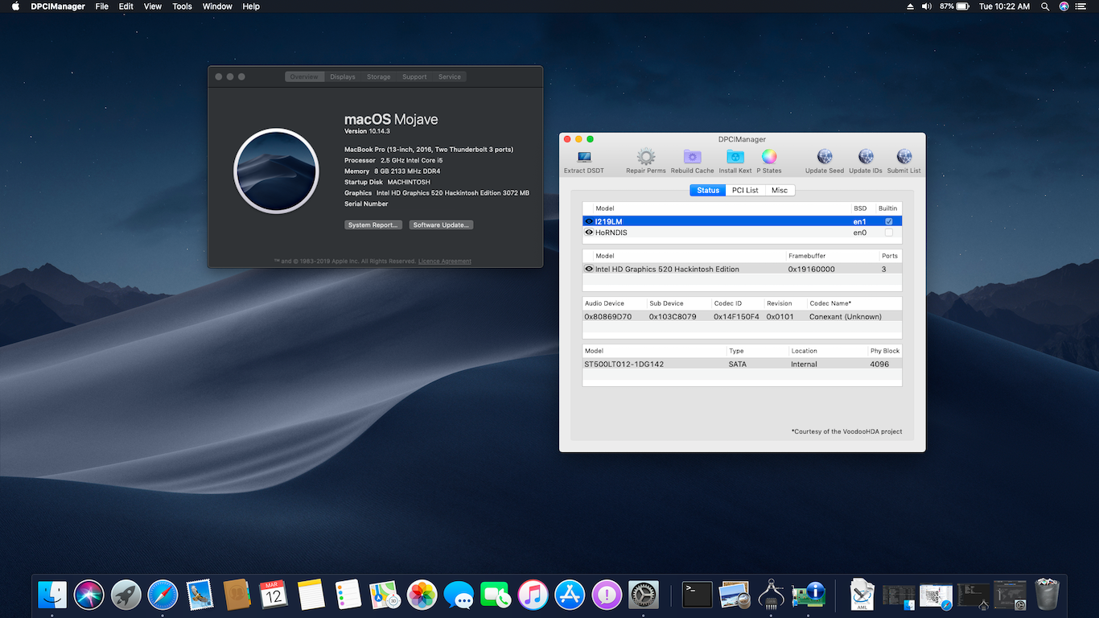1099x618 pixels.
Task: Select Update Seed in DPCIManager toolbar
Action: click(x=824, y=158)
